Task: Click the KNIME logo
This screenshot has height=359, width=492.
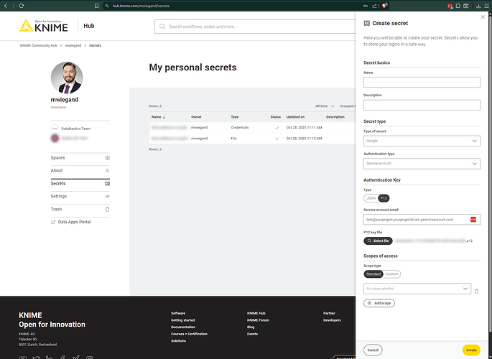Action: 45,27
